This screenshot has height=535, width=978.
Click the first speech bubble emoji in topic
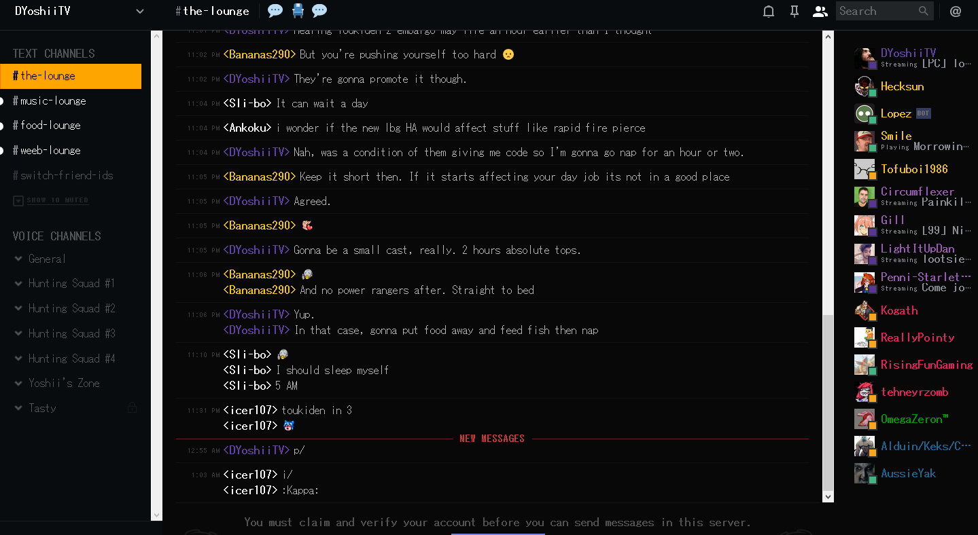[x=275, y=11]
